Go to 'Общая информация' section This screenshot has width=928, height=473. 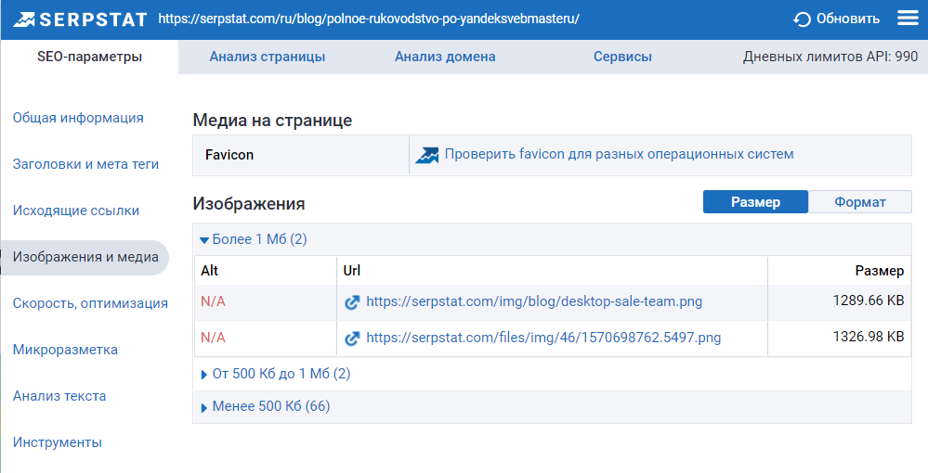[78, 118]
